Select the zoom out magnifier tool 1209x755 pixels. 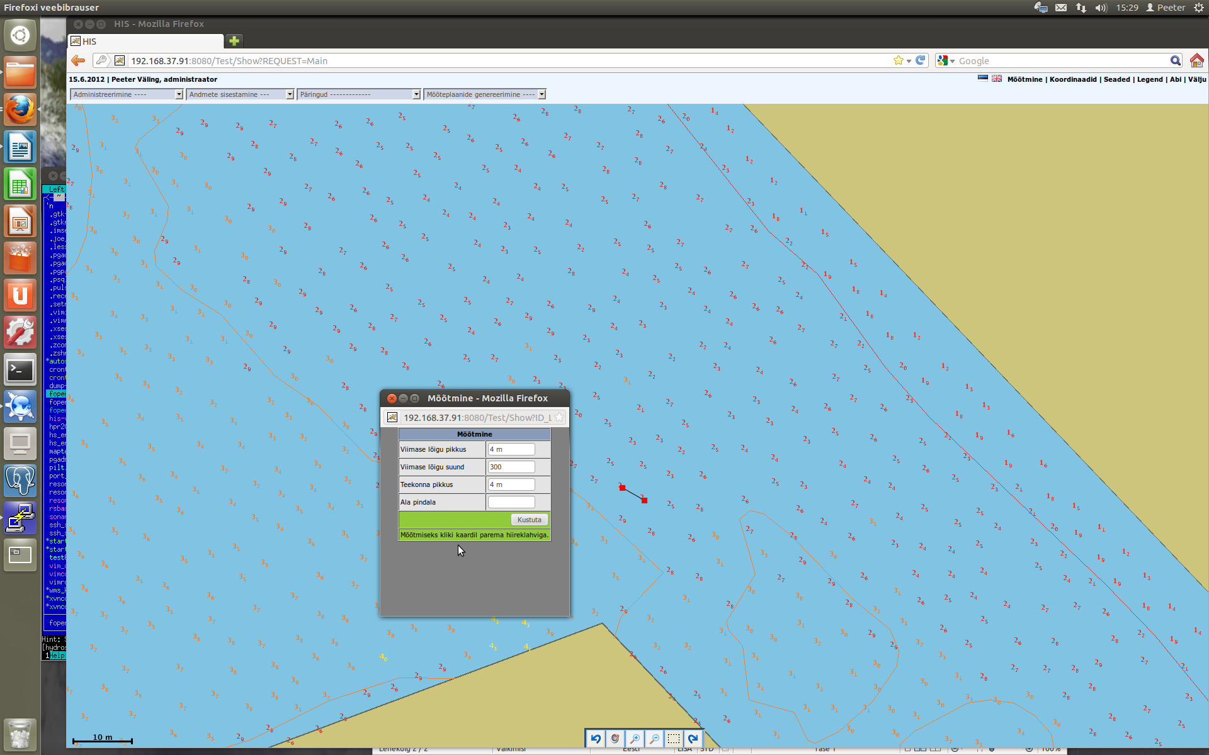[654, 738]
